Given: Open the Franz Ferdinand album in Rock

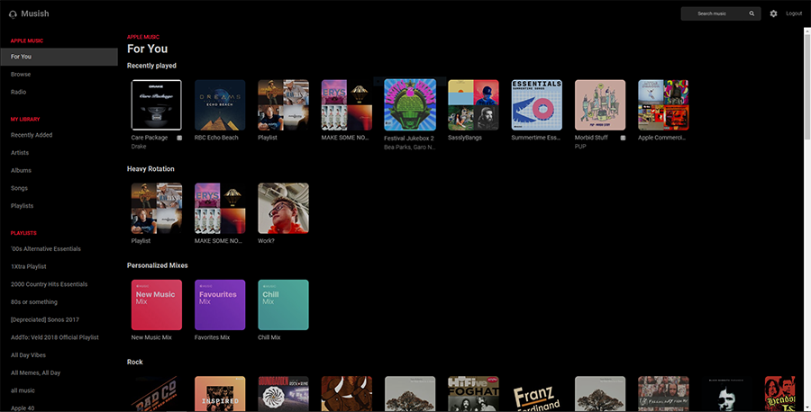Looking at the screenshot, I should pos(536,394).
